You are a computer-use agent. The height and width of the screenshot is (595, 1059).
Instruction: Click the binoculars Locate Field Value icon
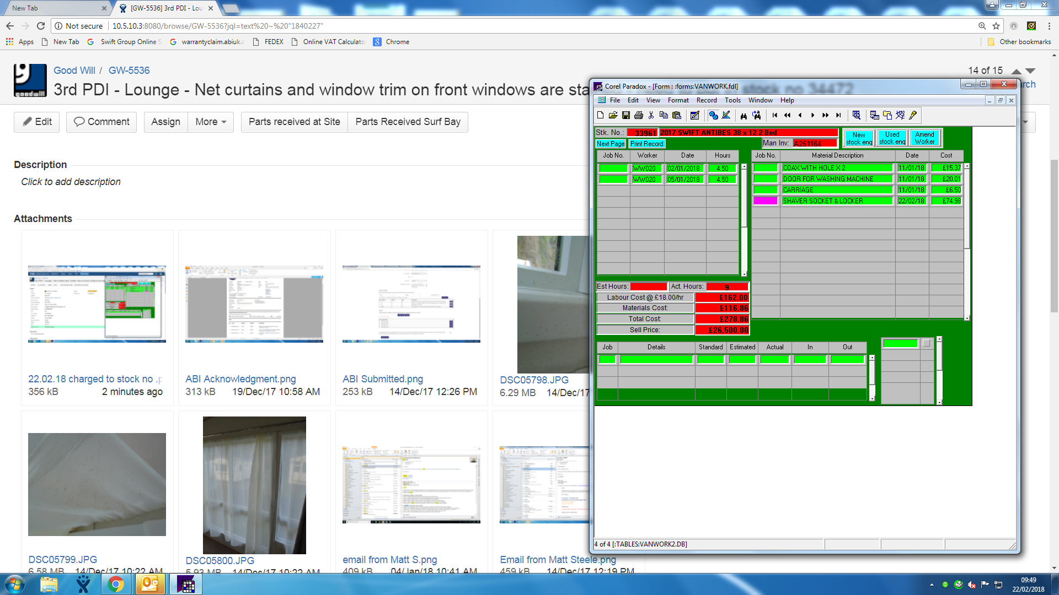click(744, 115)
